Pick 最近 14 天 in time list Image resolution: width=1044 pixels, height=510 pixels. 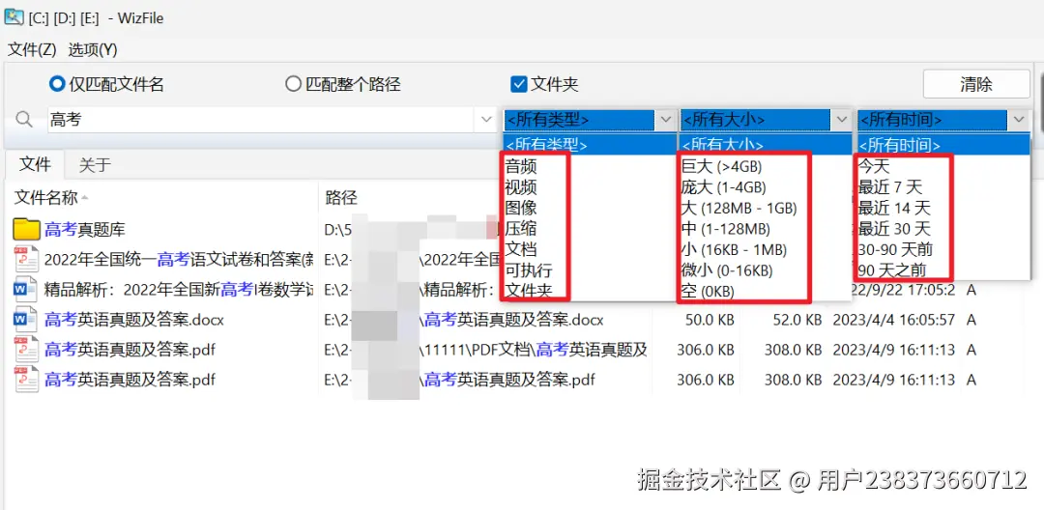tap(894, 208)
